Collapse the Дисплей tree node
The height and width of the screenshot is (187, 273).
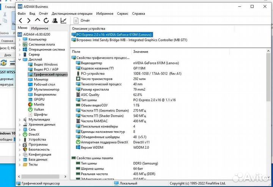click(x=19, y=60)
